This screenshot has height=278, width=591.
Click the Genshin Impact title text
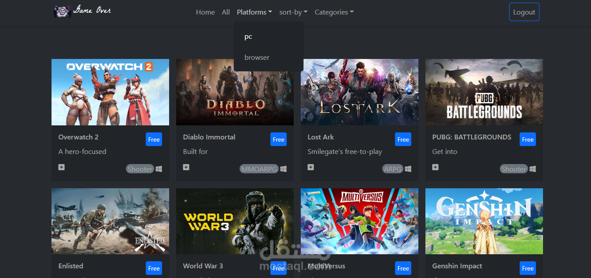click(x=457, y=266)
